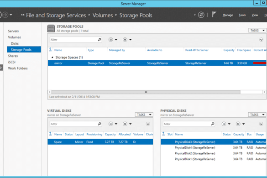Click the horizontal scrollbar of storage pools list
The height and width of the screenshot is (178, 267).
[146, 92]
